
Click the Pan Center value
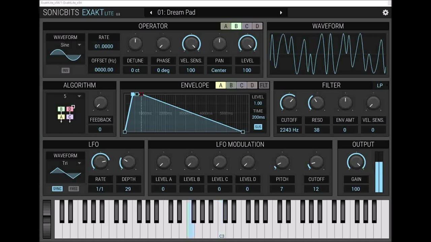point(219,70)
